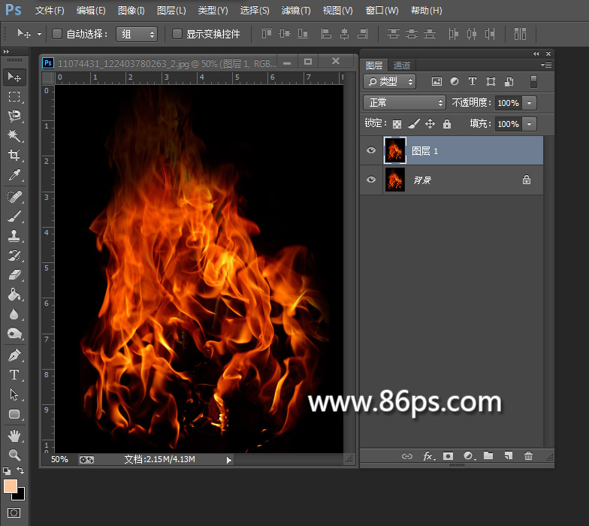589x526 pixels.
Task: Click the 图层 1 layer thumbnail
Action: tap(395, 150)
